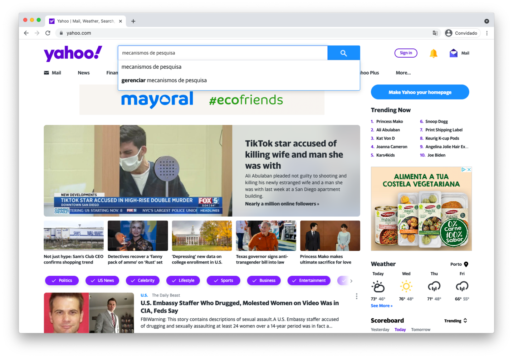The width and height of the screenshot is (513, 358).
Task: Click the Porto weather location pin
Action: [x=466, y=264]
